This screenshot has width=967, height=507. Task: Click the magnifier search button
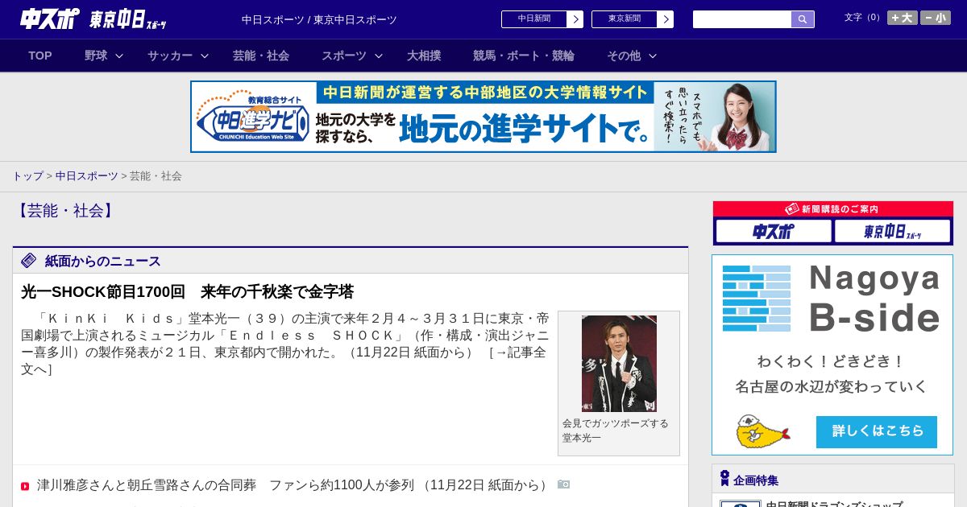803,19
